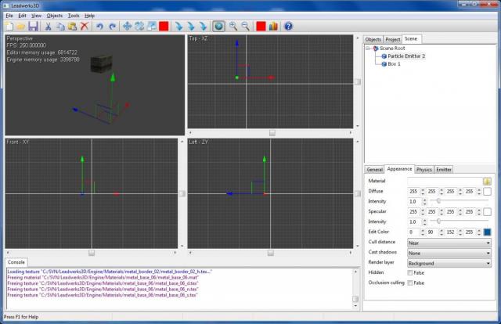This screenshot has width=501, height=324.
Task: Click the bar chart statistics icon
Action: (273, 26)
